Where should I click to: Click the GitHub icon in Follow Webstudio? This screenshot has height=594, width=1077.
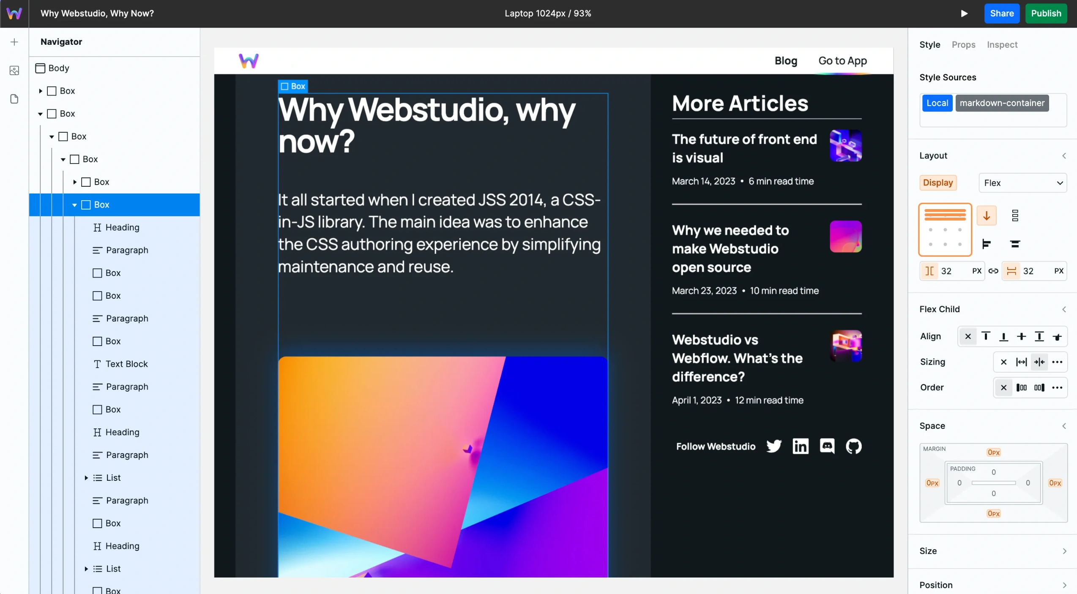pyautogui.click(x=853, y=447)
